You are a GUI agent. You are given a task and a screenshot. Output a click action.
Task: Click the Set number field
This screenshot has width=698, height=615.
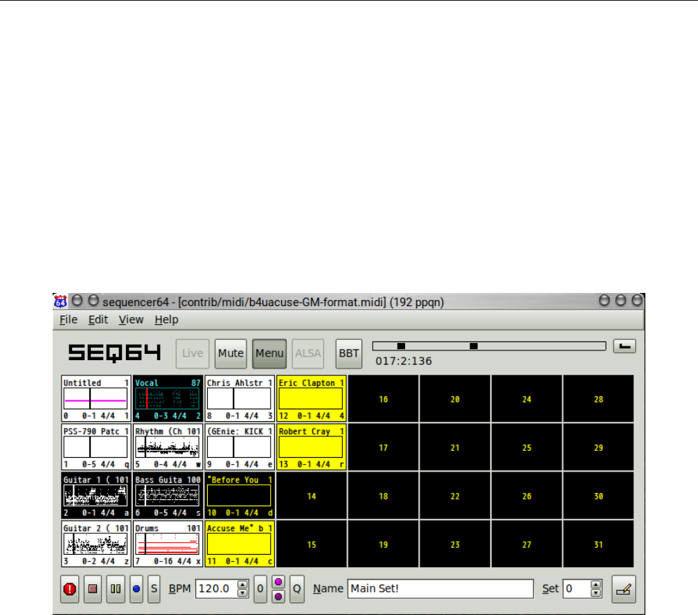(576, 589)
